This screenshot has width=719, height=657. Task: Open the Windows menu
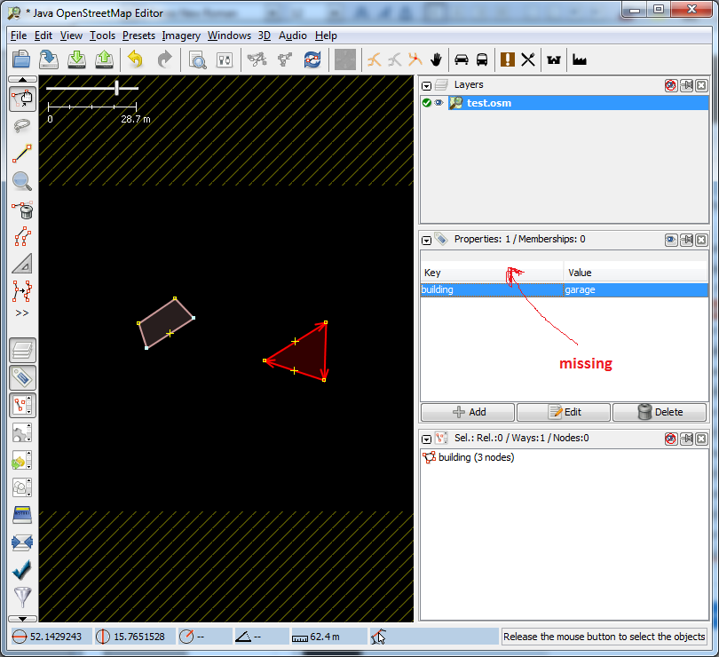coord(229,36)
